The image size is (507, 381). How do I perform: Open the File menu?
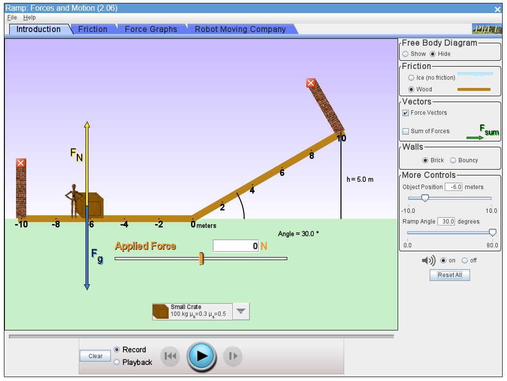point(12,17)
